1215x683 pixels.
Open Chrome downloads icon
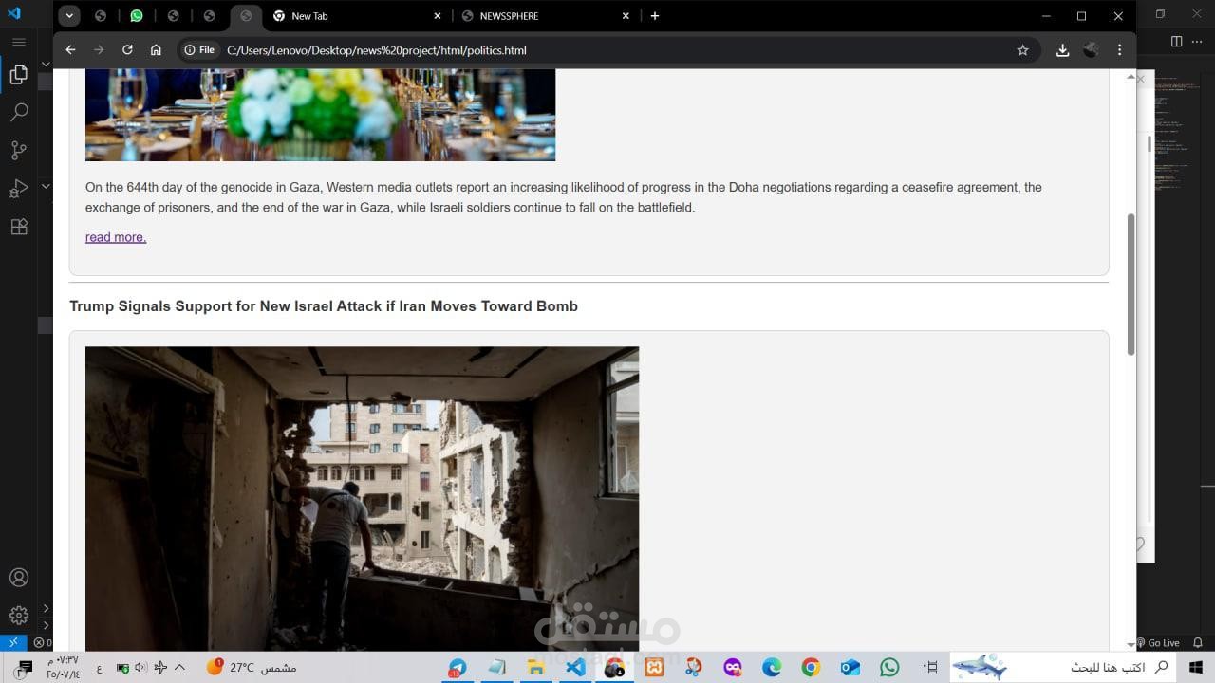pos(1062,50)
